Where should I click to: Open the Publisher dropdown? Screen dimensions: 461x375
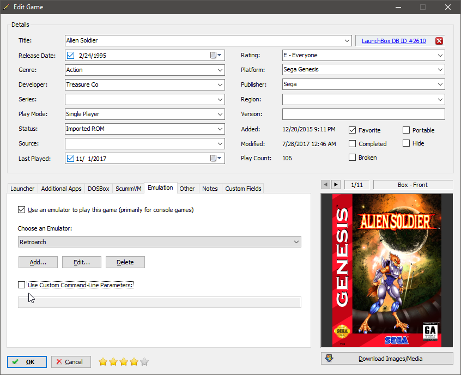click(440, 84)
